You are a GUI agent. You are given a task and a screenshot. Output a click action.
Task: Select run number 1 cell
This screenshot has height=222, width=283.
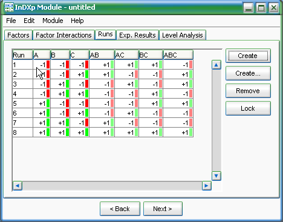(x=22, y=65)
